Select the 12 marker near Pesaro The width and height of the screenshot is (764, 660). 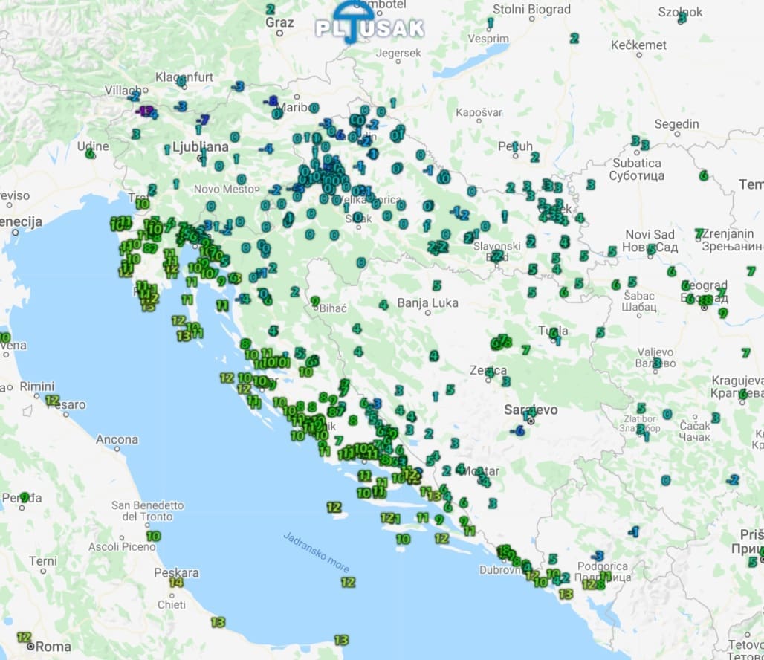(x=52, y=400)
